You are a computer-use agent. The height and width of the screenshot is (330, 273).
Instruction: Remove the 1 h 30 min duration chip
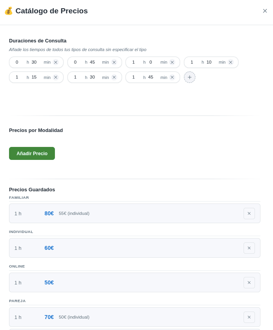click(114, 77)
